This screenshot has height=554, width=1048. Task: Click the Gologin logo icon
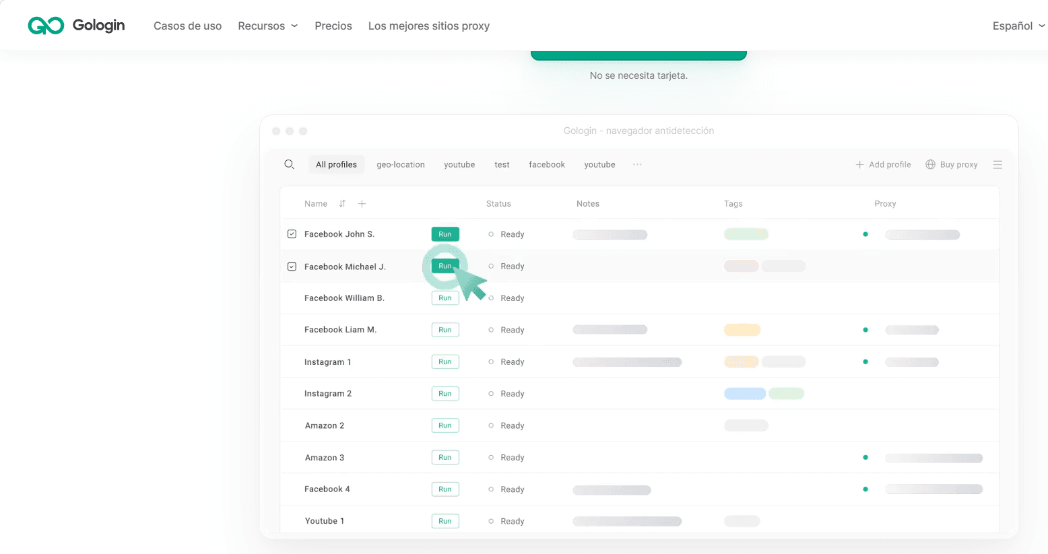[46, 26]
